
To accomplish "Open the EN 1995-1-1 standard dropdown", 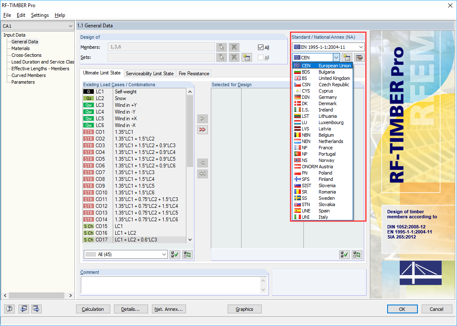I will (x=361, y=47).
